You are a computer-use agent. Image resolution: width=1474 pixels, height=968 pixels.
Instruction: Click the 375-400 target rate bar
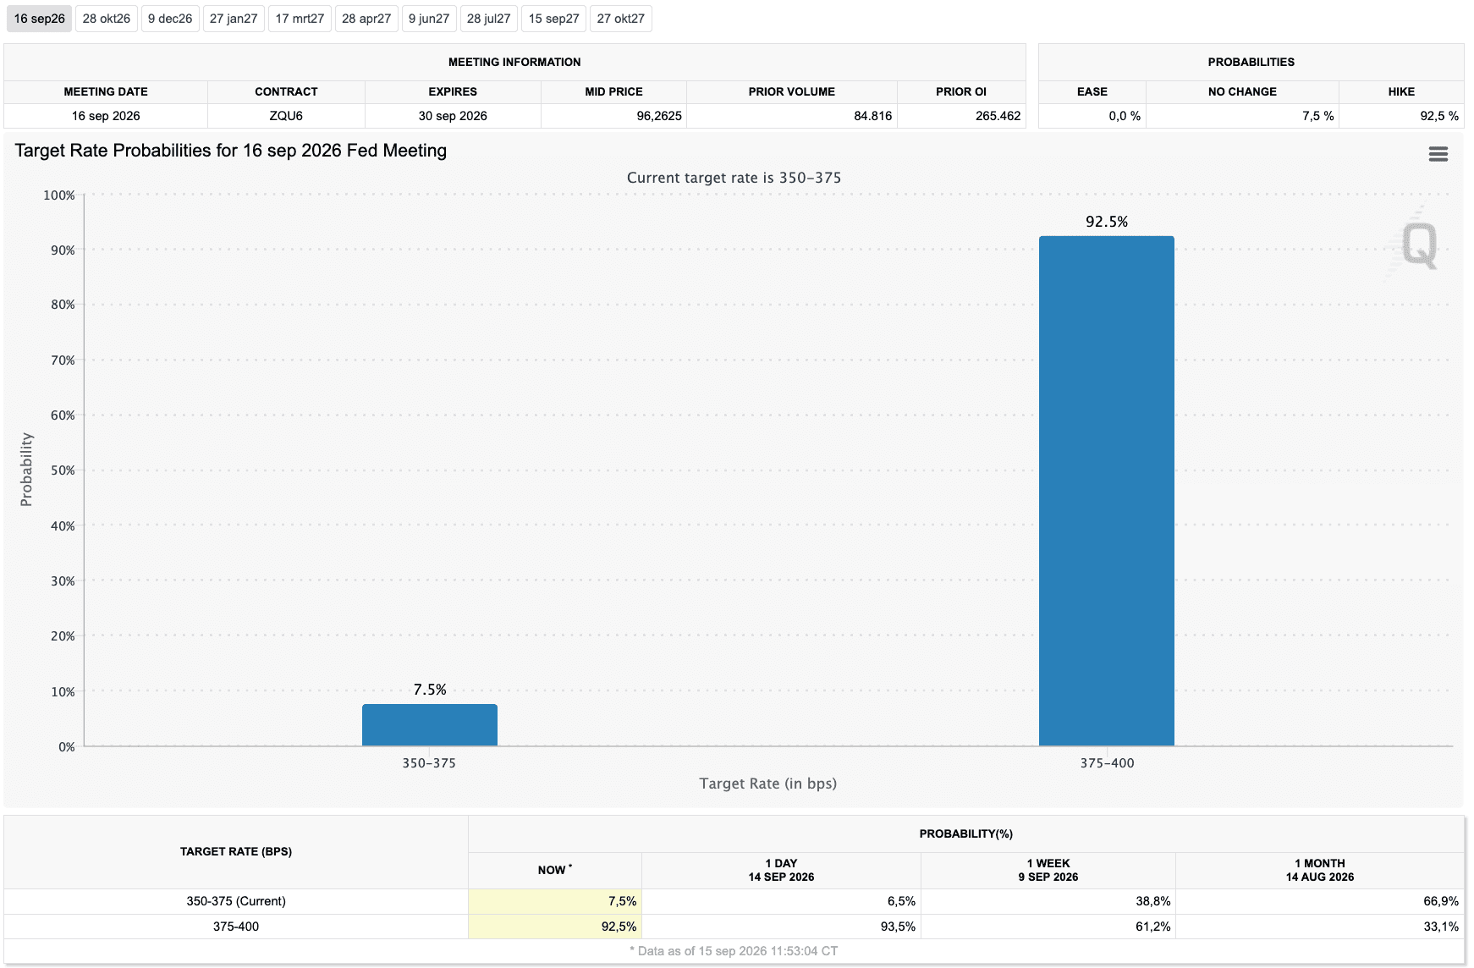pyautogui.click(x=1107, y=491)
